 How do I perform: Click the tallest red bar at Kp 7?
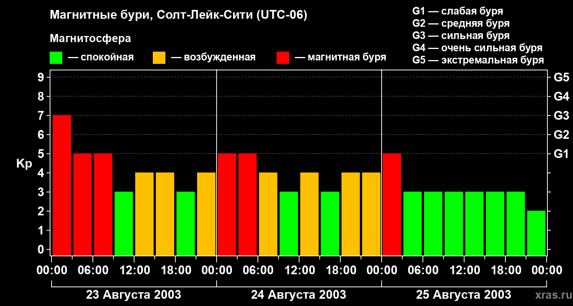point(62,185)
